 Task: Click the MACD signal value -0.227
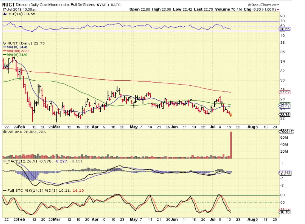(x=61, y=161)
